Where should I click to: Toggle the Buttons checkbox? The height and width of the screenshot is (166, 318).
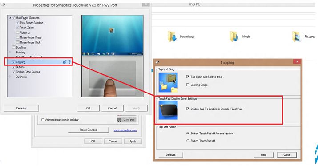click(x=14, y=67)
